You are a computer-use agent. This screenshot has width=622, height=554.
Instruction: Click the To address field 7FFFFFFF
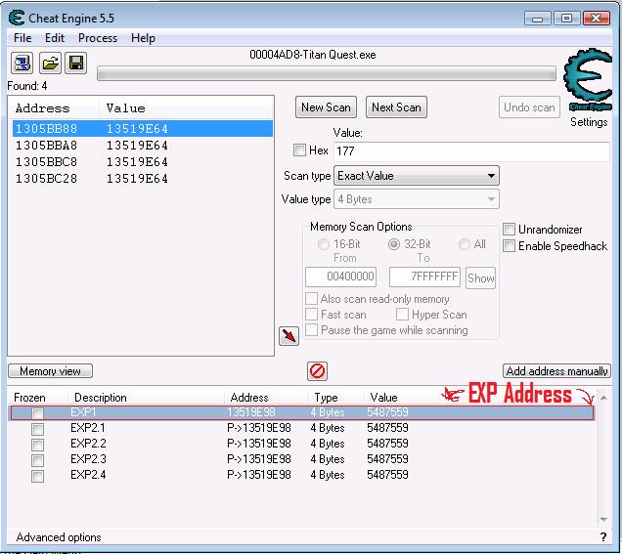tap(424, 277)
